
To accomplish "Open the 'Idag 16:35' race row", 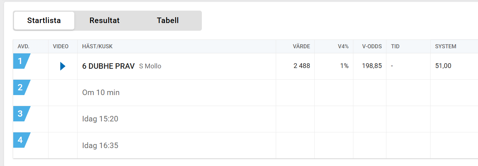I will [246, 146].
